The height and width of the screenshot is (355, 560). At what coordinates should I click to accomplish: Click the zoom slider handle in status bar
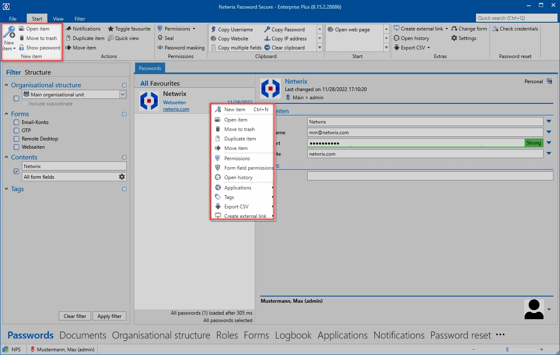point(507,350)
